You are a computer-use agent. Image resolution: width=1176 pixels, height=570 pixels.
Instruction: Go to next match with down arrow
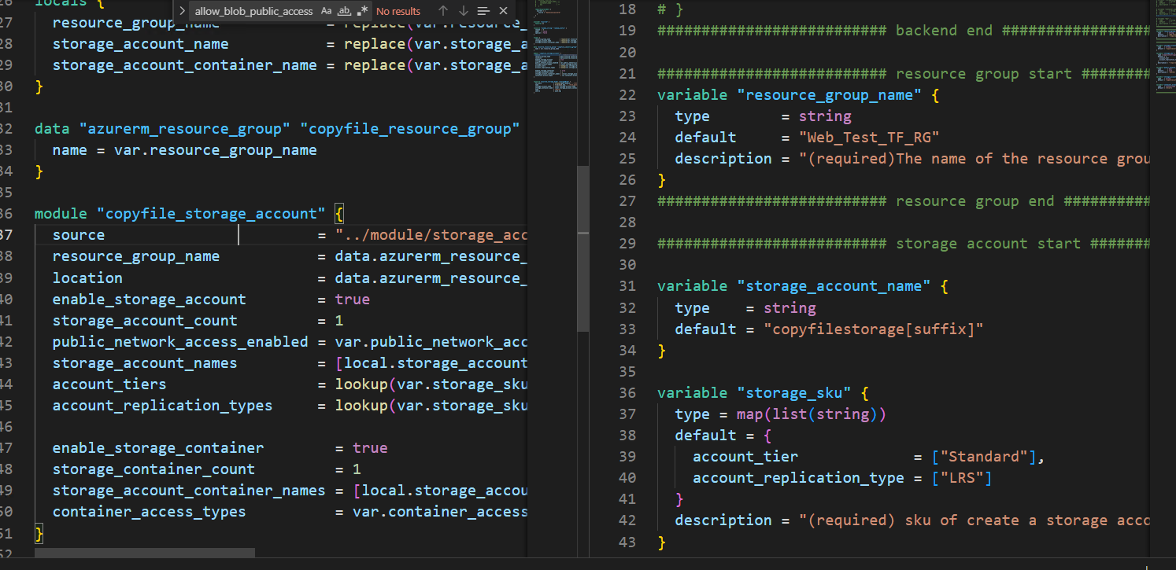coord(464,11)
